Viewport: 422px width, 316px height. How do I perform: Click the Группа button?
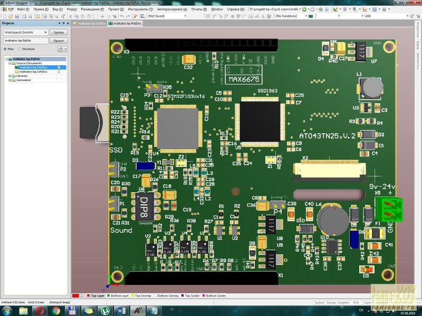[x=59, y=32]
